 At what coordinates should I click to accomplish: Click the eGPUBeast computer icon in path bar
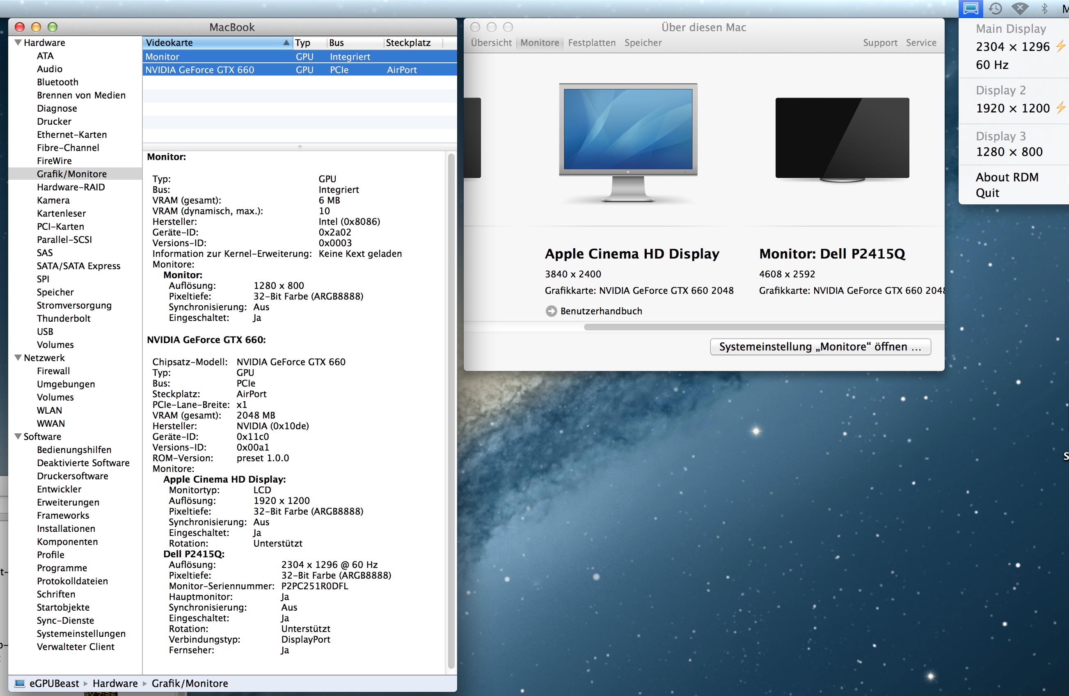[x=19, y=683]
